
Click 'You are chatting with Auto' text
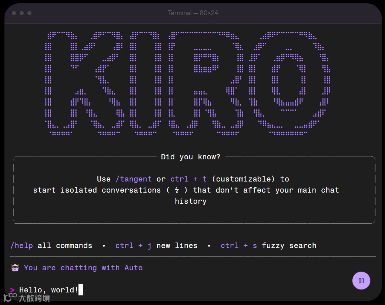pos(83,268)
